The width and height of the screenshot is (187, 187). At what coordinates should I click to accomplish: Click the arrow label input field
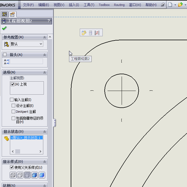(x=27, y=61)
